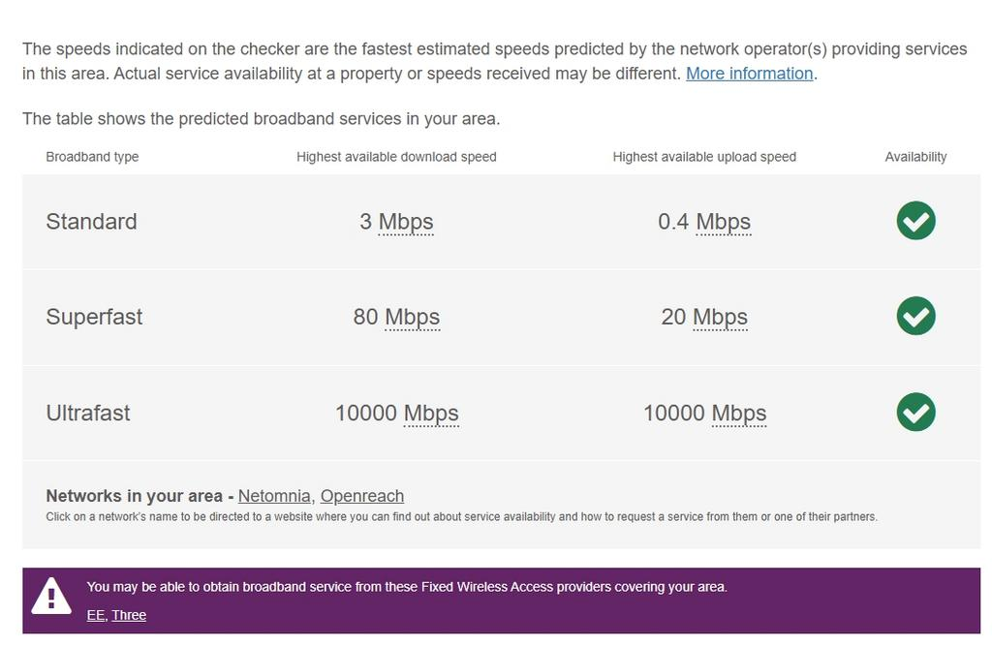Click Mbps abbreviation for Superfast upload speed
Viewport: 992px width, 647px height.
[720, 317]
